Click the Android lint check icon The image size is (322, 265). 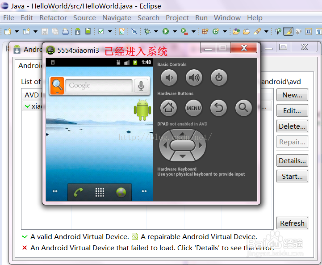[x=101, y=31]
